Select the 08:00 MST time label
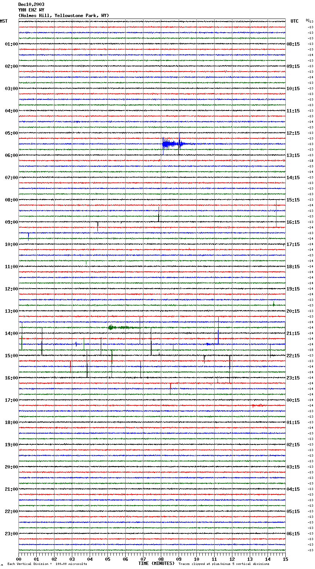 (11, 200)
